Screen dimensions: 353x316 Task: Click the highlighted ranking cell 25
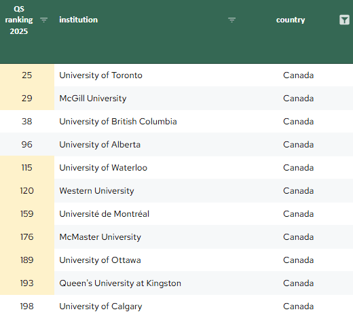(x=27, y=75)
